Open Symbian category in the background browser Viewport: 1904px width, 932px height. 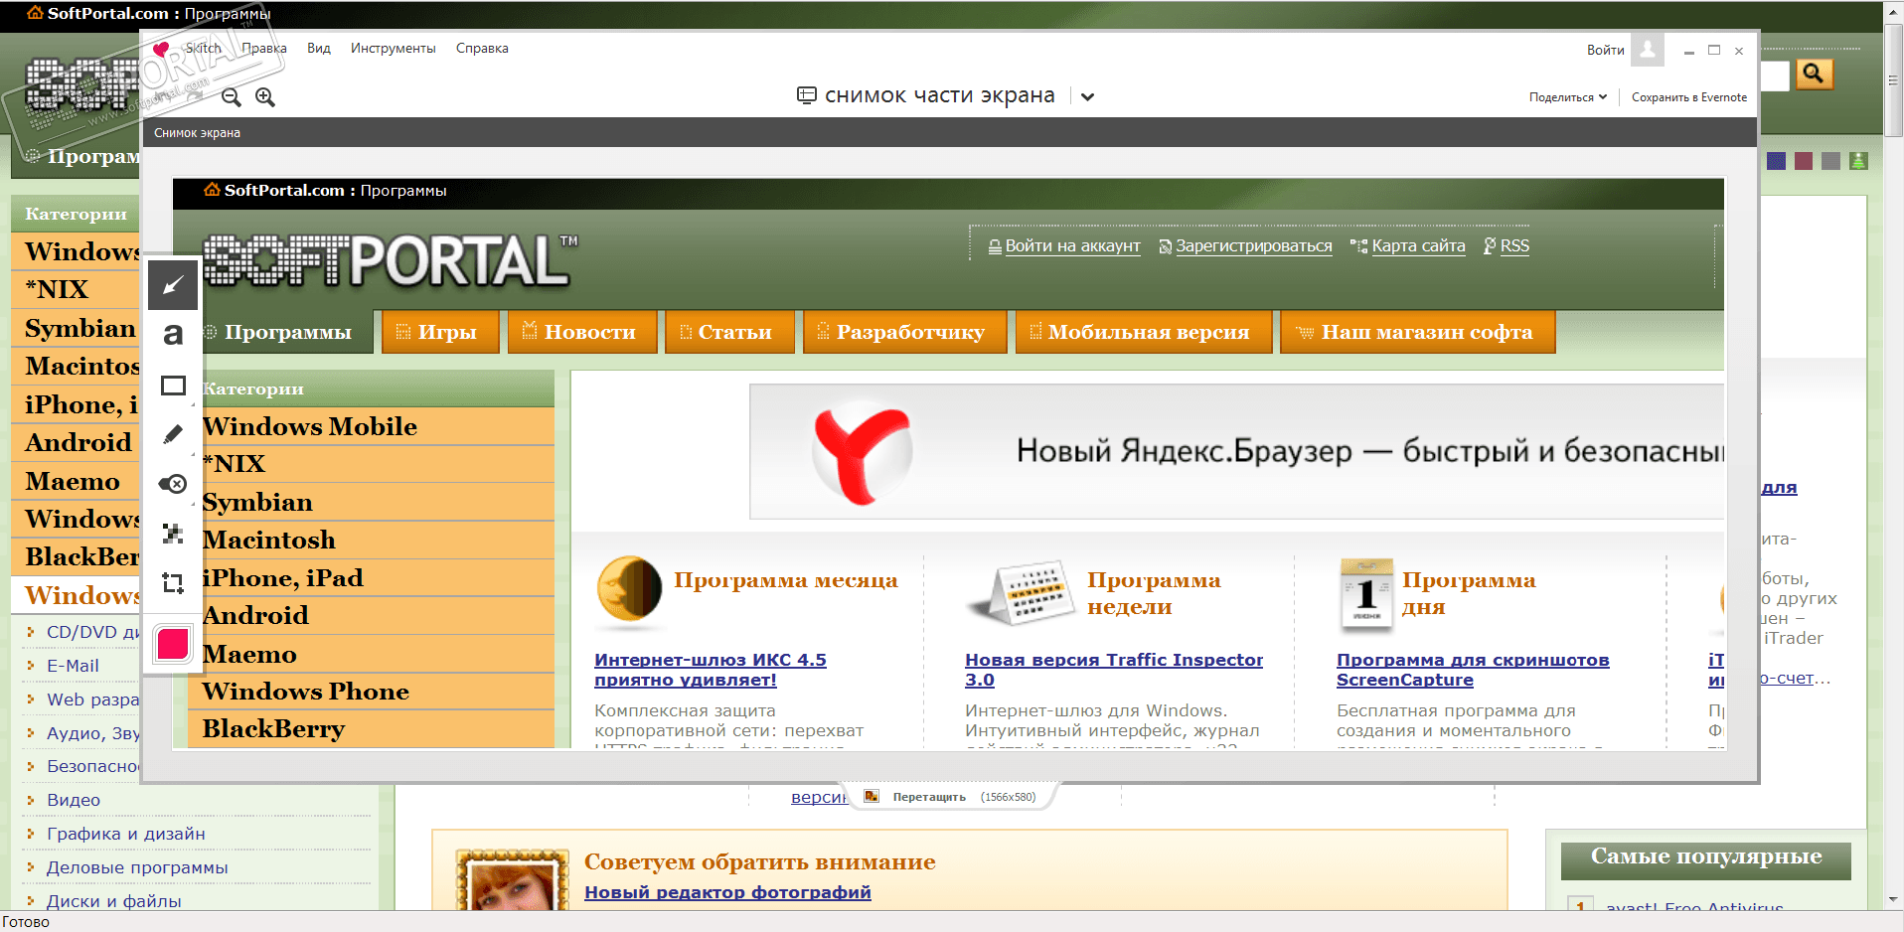[x=79, y=328]
